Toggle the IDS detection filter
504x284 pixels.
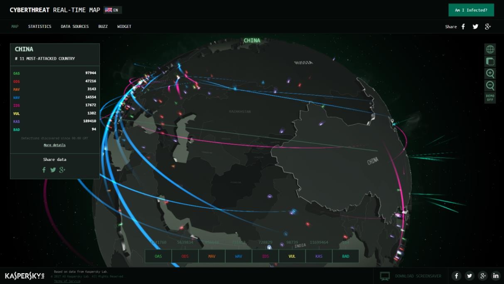click(266, 256)
